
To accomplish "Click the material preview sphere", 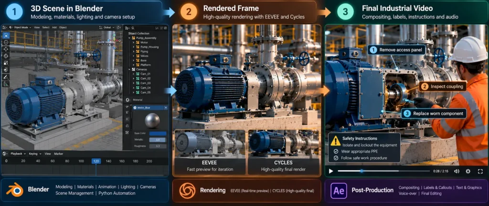I will click(x=152, y=121).
